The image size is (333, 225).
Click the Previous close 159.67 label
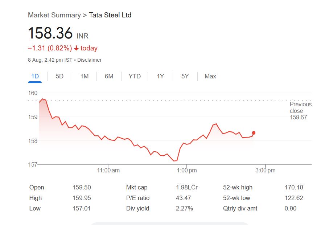point(300,111)
